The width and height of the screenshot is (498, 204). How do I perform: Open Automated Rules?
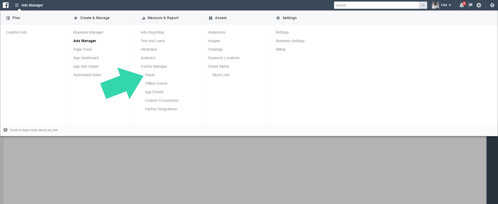coord(87,75)
